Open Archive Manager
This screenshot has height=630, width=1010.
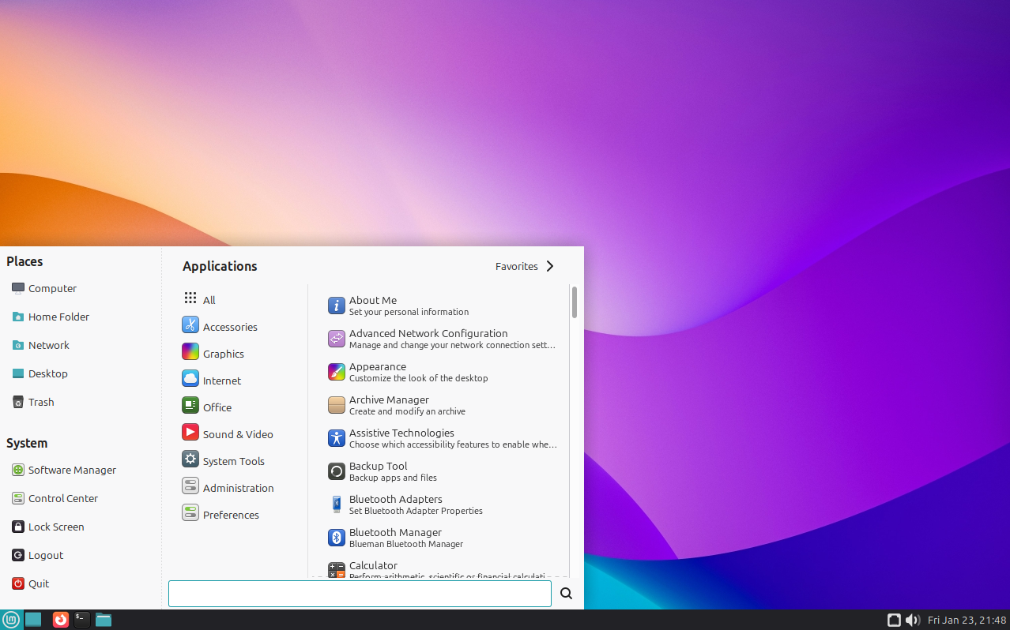389,405
